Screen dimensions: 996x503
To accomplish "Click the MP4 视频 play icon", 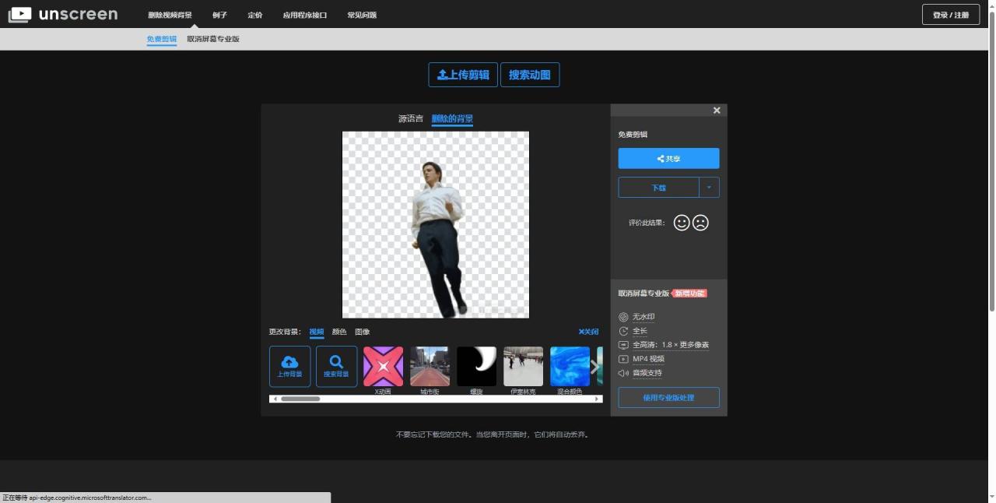I will pos(623,359).
